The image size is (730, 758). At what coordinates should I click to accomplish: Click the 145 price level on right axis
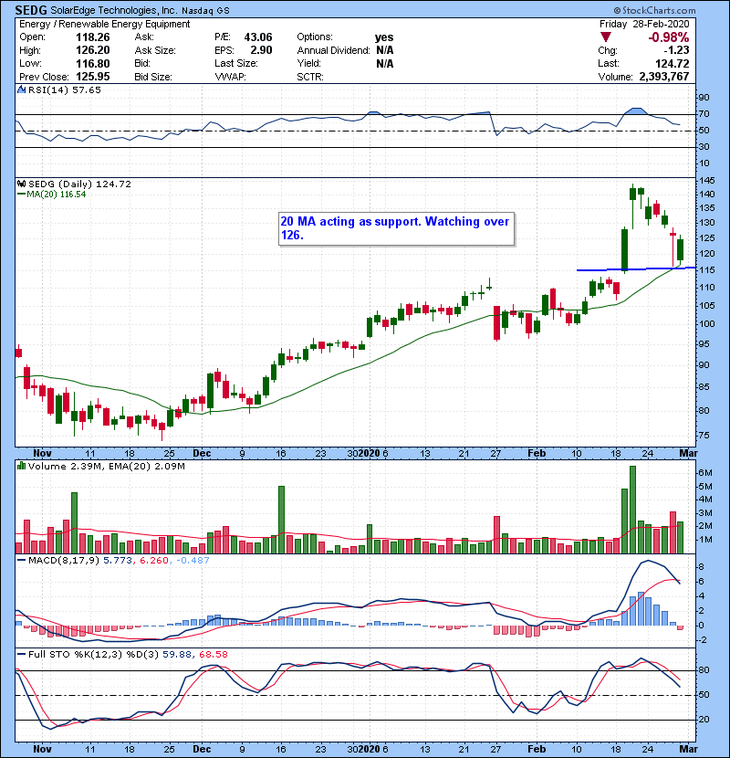pyautogui.click(x=707, y=180)
